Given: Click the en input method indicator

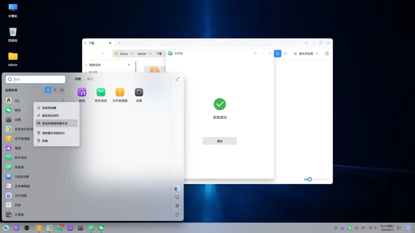Looking at the screenshot, I should click(364, 228).
